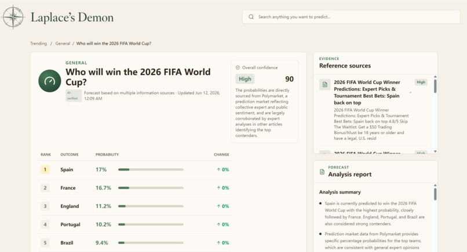
Task: Click the Overall confidence shield icon
Action: (238, 68)
